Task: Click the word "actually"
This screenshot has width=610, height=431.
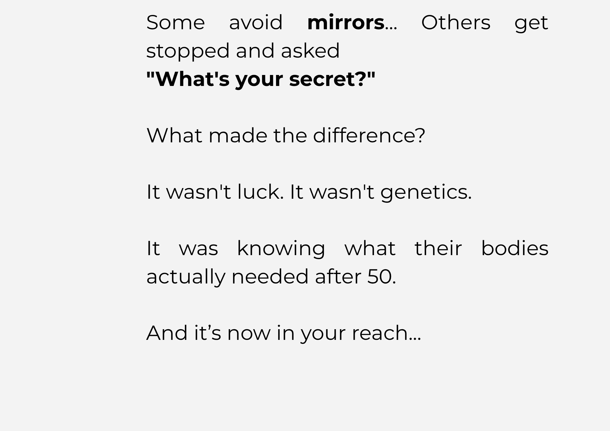Action: [x=186, y=277]
